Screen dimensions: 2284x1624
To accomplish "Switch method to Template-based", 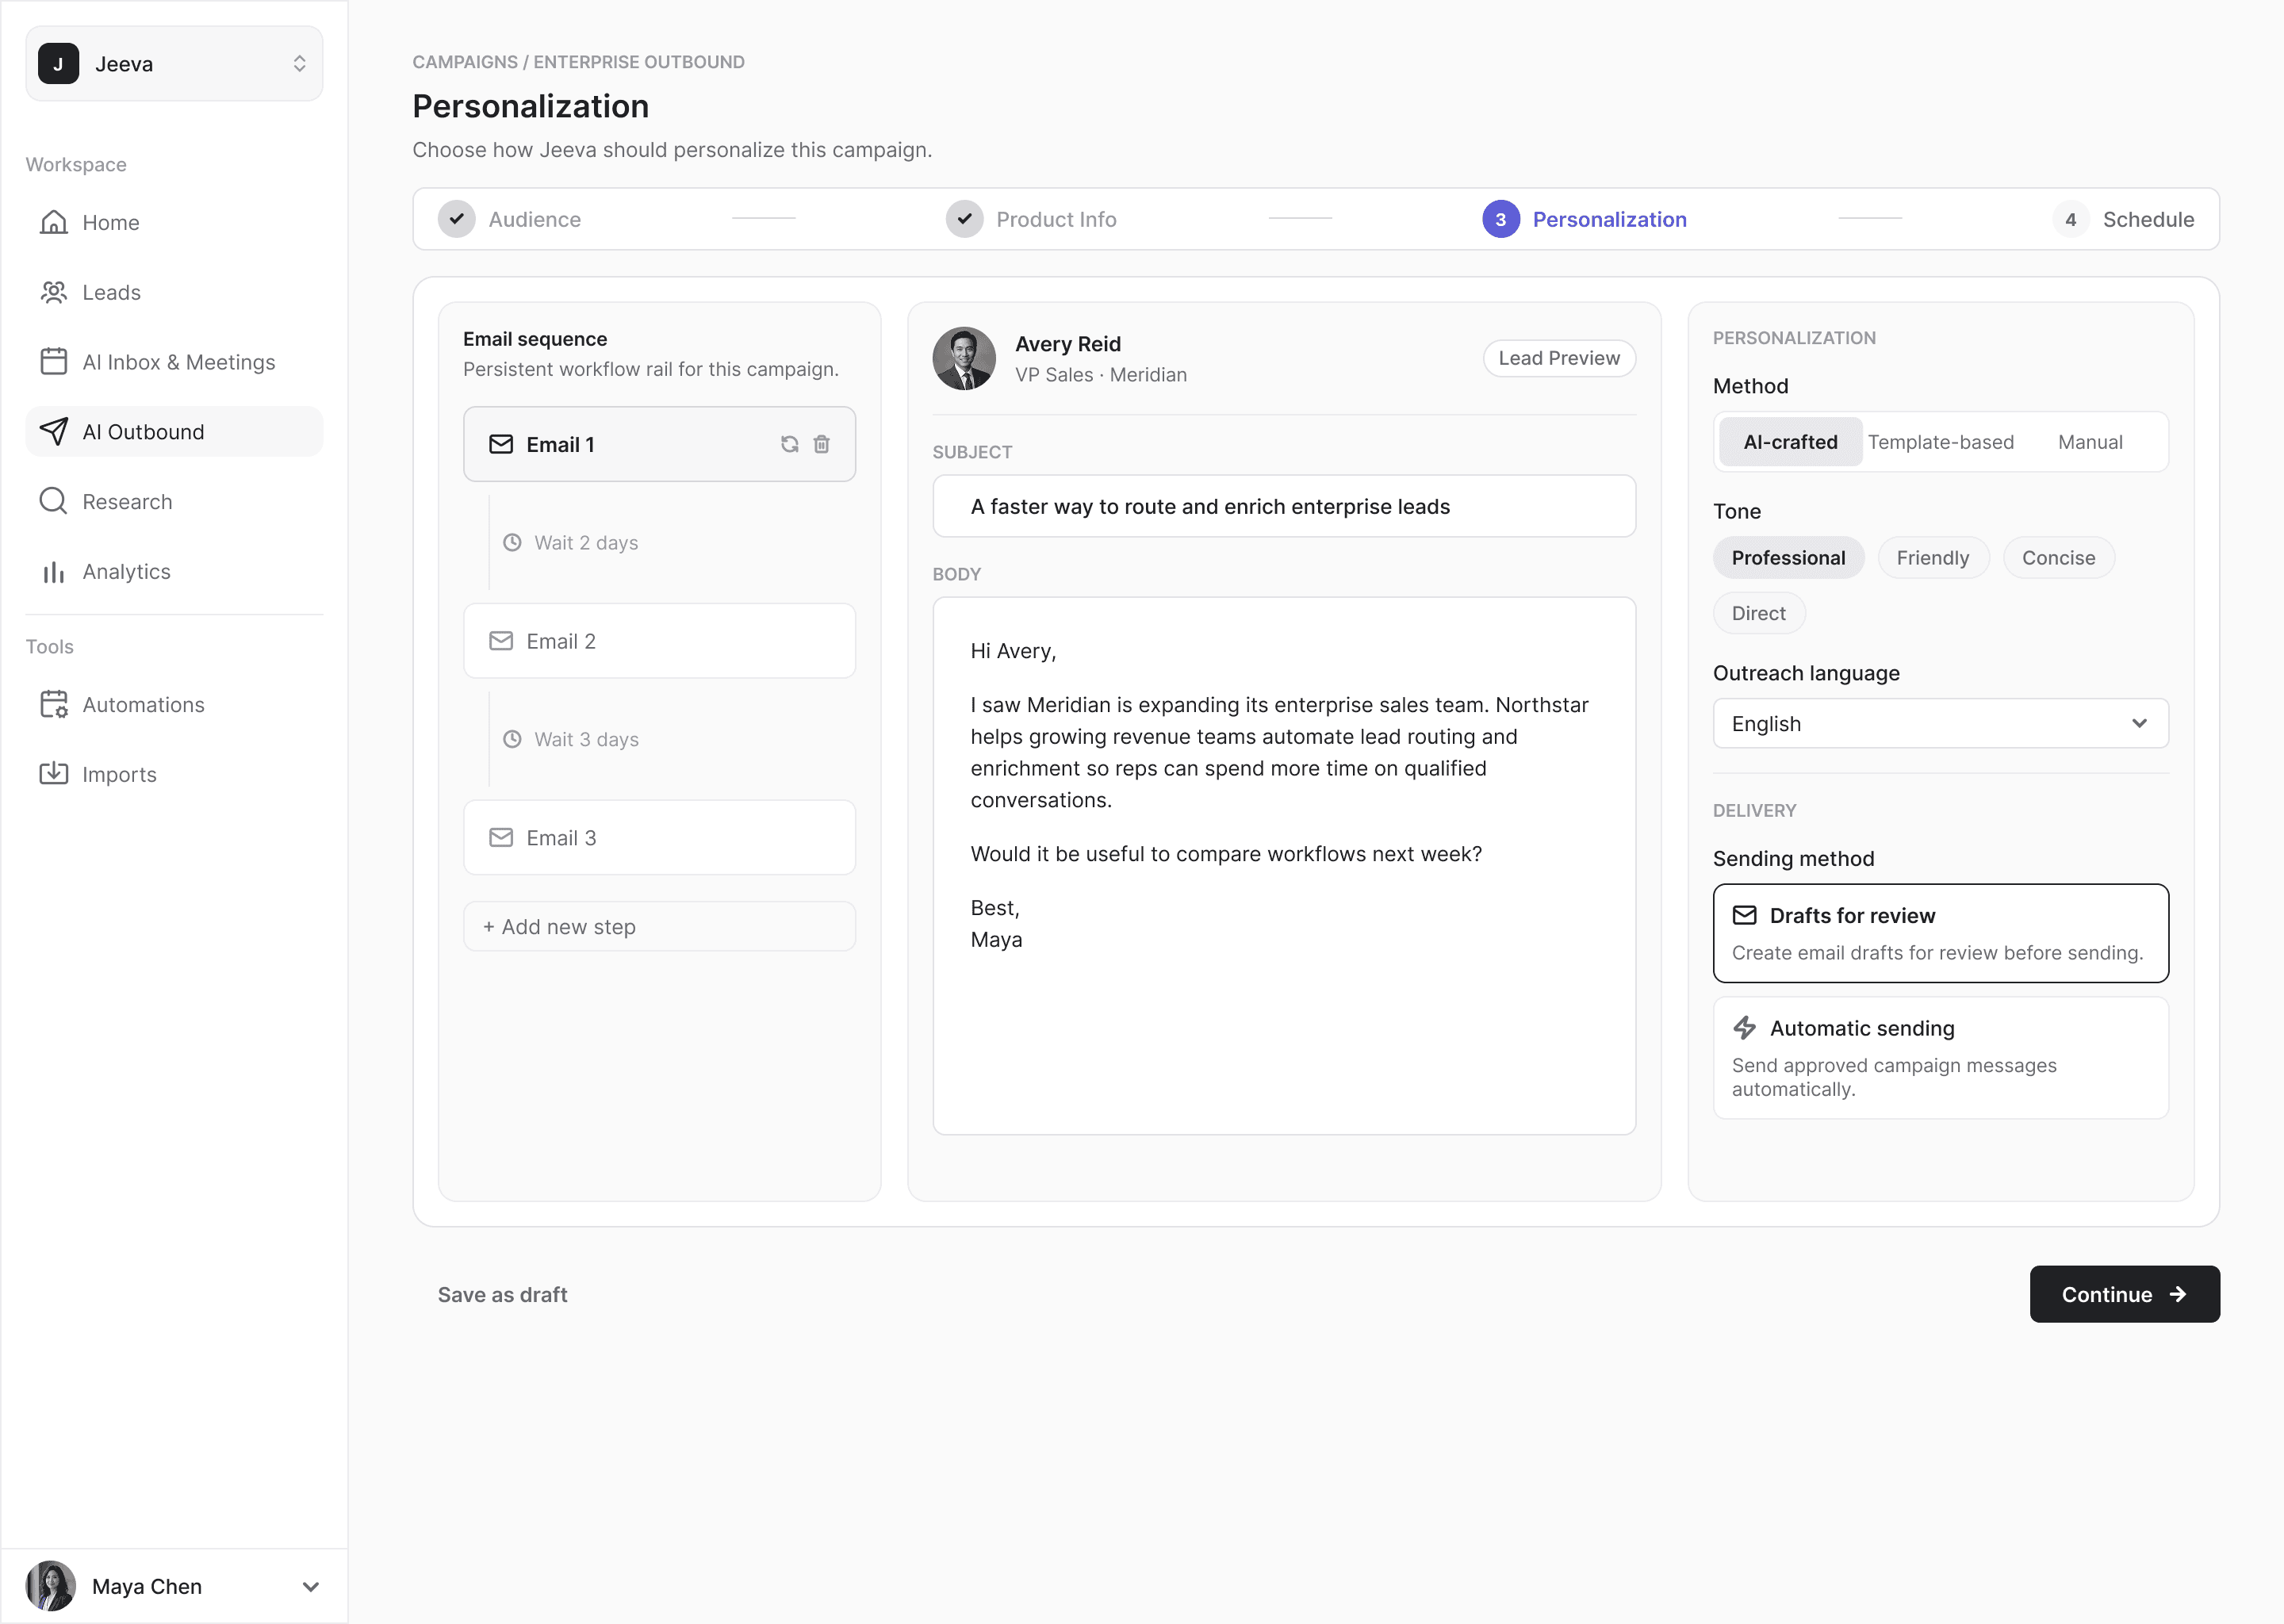I will pos(1940,442).
